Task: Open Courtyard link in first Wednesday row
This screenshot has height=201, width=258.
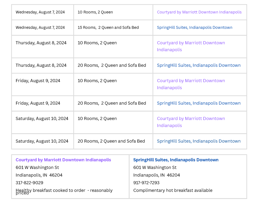Action: coord(199,12)
